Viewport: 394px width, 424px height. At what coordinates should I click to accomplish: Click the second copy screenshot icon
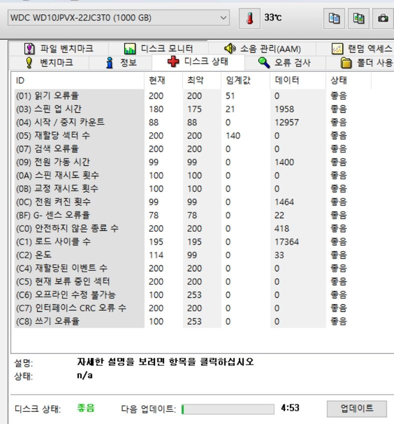point(358,18)
